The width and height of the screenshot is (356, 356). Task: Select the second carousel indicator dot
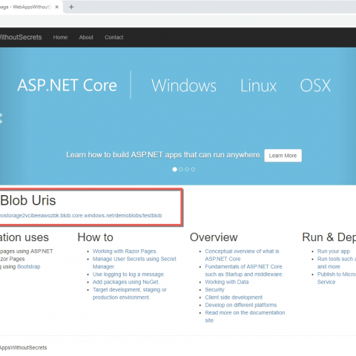click(181, 169)
